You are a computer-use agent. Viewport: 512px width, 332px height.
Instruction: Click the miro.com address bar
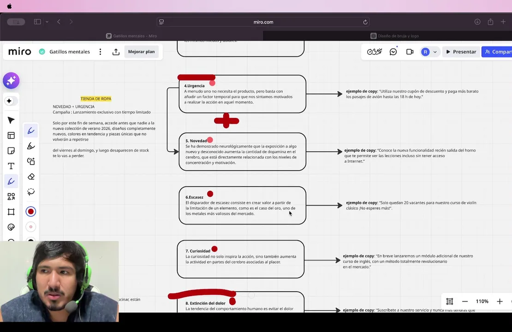263,22
